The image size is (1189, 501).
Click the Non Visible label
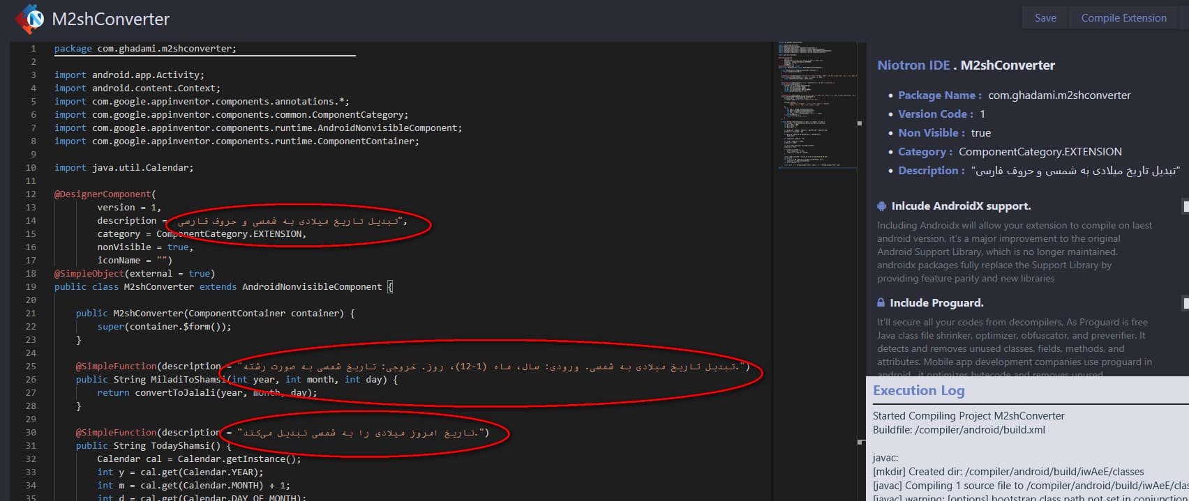(932, 133)
